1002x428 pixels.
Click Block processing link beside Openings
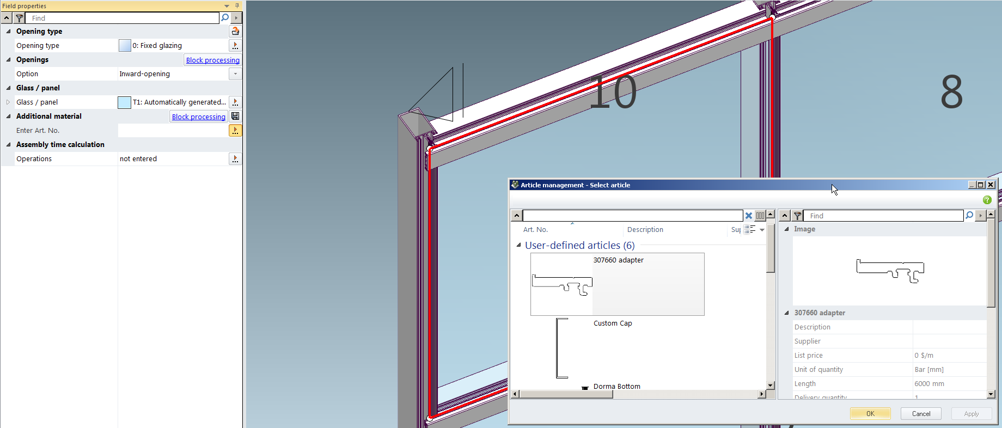[212, 60]
